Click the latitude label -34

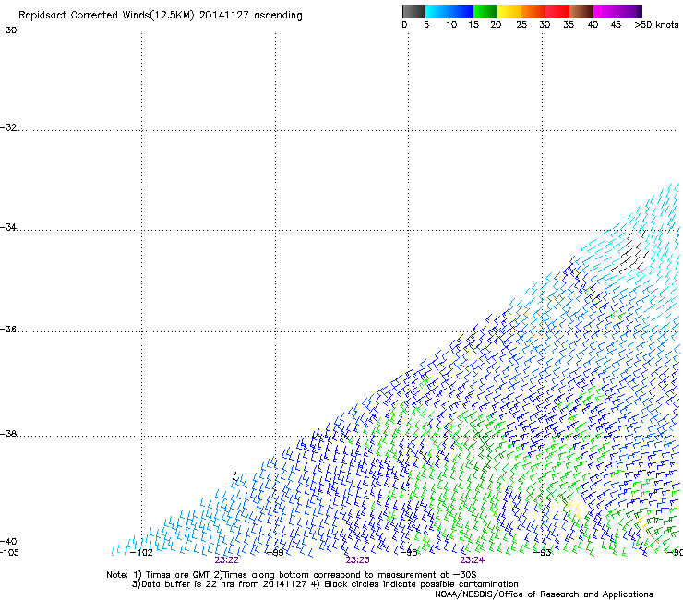(8, 227)
